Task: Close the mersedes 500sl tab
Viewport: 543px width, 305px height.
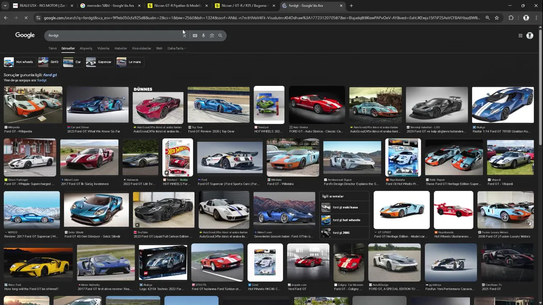Action: coord(139,6)
